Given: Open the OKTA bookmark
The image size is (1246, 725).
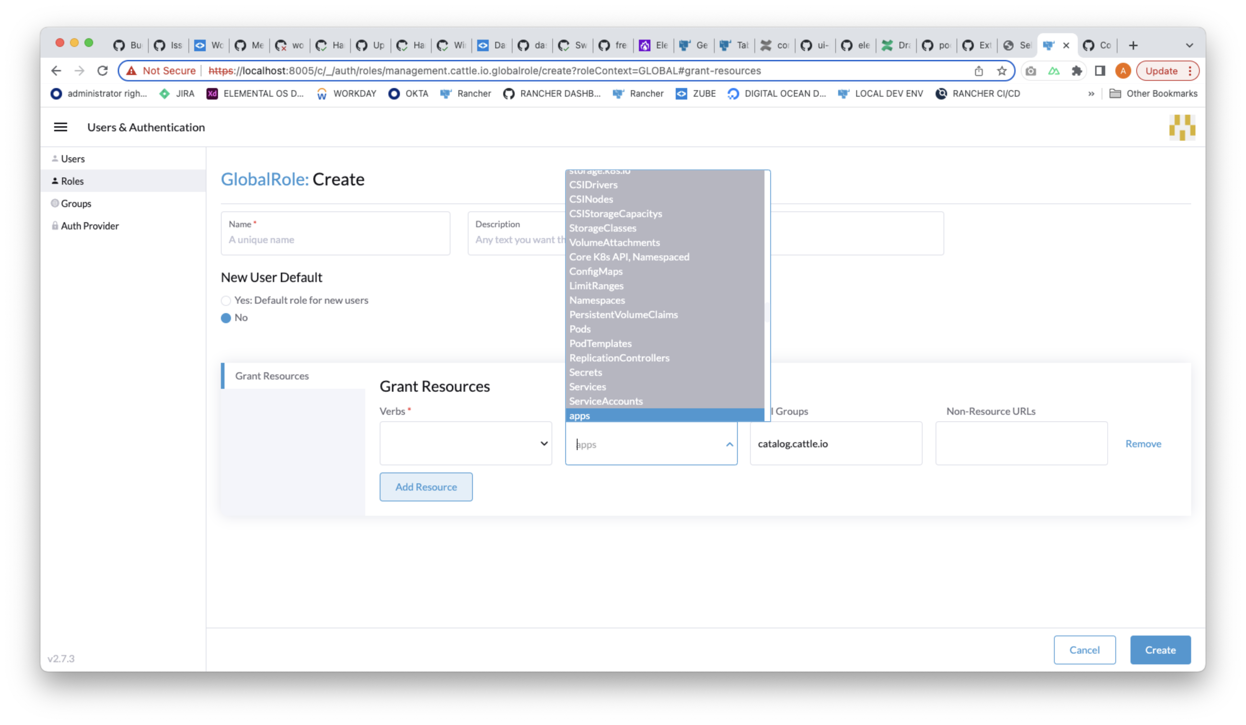Looking at the screenshot, I should 417,93.
